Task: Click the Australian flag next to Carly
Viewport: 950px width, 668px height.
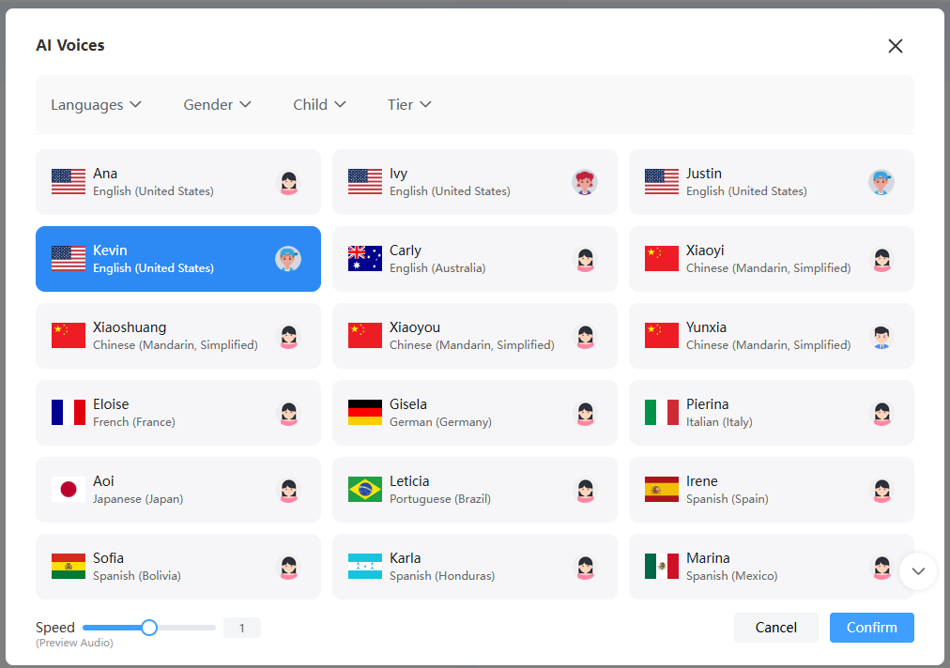Action: tap(365, 259)
